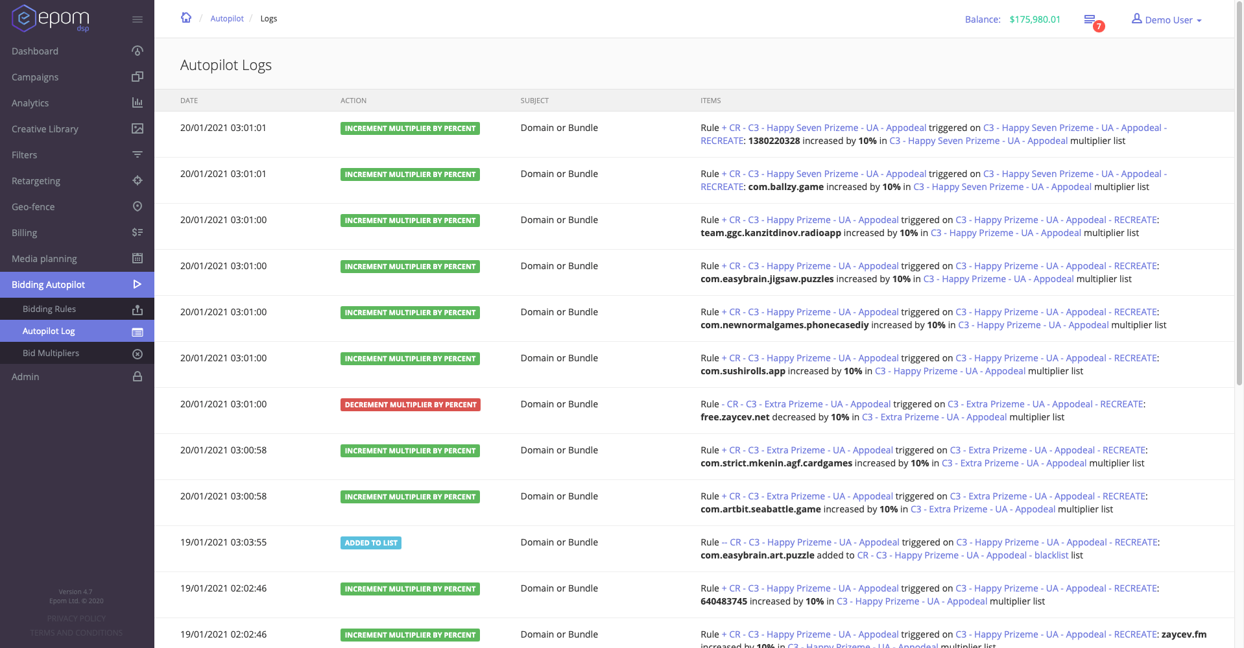
Task: Click bundle name com.easybrain.jigsaw.puzzles
Action: tap(767, 279)
